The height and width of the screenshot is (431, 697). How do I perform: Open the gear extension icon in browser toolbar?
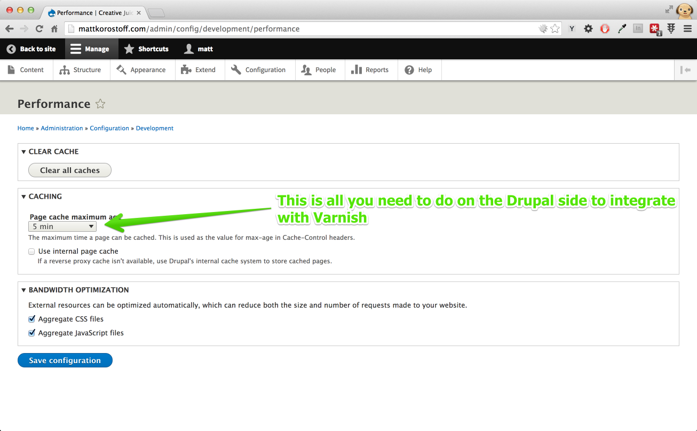pyautogui.click(x=588, y=29)
